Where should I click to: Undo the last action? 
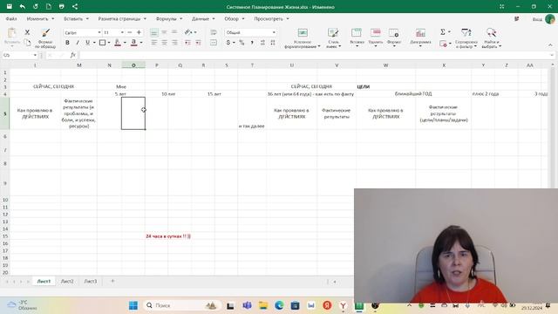(23, 6)
